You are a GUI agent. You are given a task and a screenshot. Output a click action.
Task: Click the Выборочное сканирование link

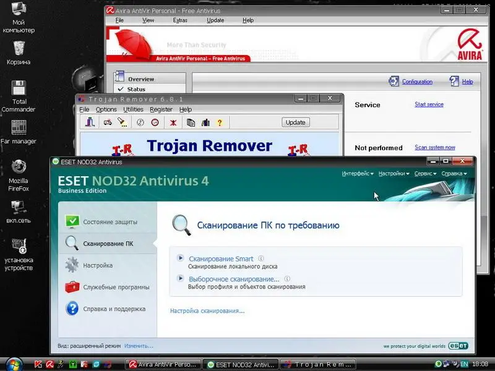coord(234,279)
